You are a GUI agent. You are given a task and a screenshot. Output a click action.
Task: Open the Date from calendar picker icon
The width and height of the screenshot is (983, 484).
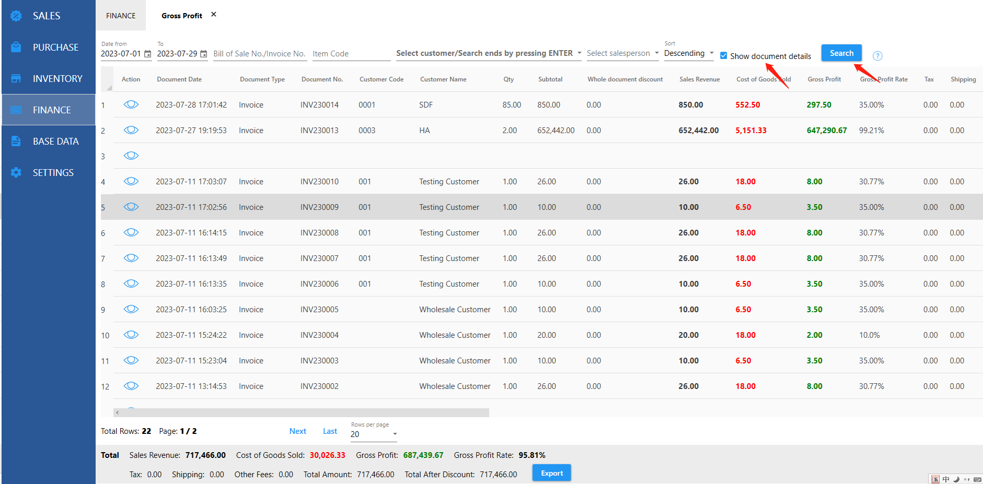148,54
